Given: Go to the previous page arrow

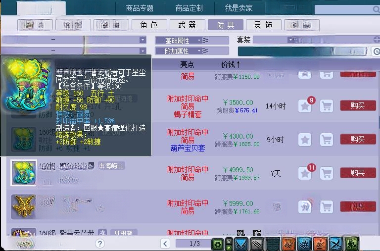Looking at the screenshot, I should (165, 244).
